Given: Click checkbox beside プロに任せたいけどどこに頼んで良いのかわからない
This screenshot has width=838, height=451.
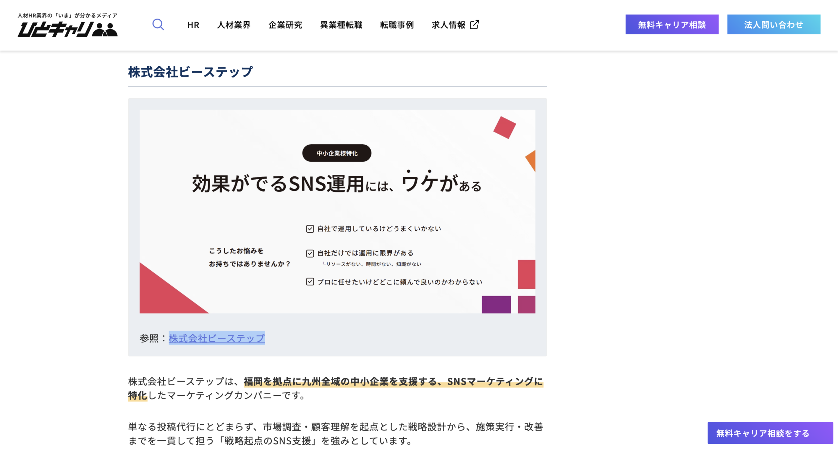Looking at the screenshot, I should [310, 281].
